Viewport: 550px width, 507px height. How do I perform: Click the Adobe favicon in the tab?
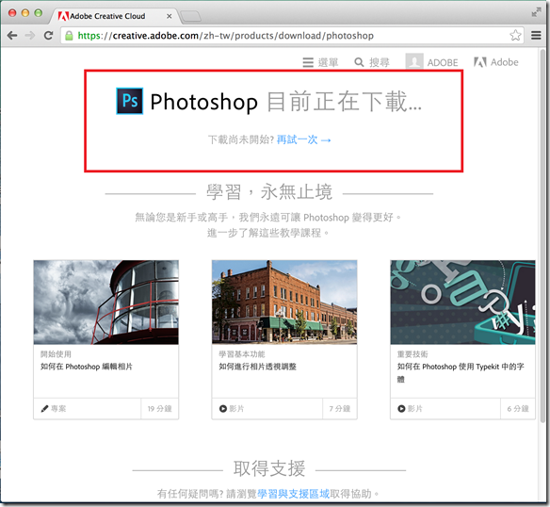(x=63, y=16)
